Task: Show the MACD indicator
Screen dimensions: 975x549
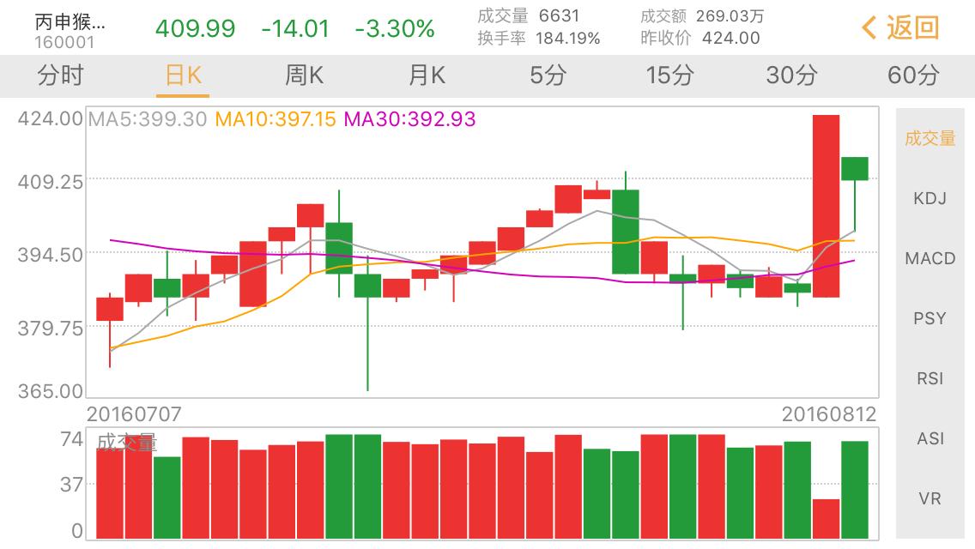Action: 930,258
